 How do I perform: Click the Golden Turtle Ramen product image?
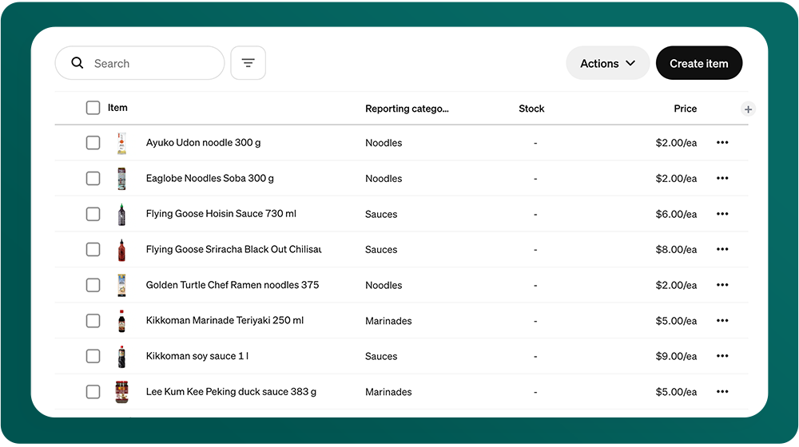click(121, 285)
